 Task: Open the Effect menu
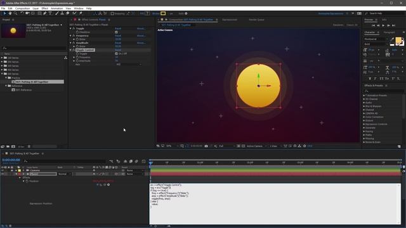[45, 8]
